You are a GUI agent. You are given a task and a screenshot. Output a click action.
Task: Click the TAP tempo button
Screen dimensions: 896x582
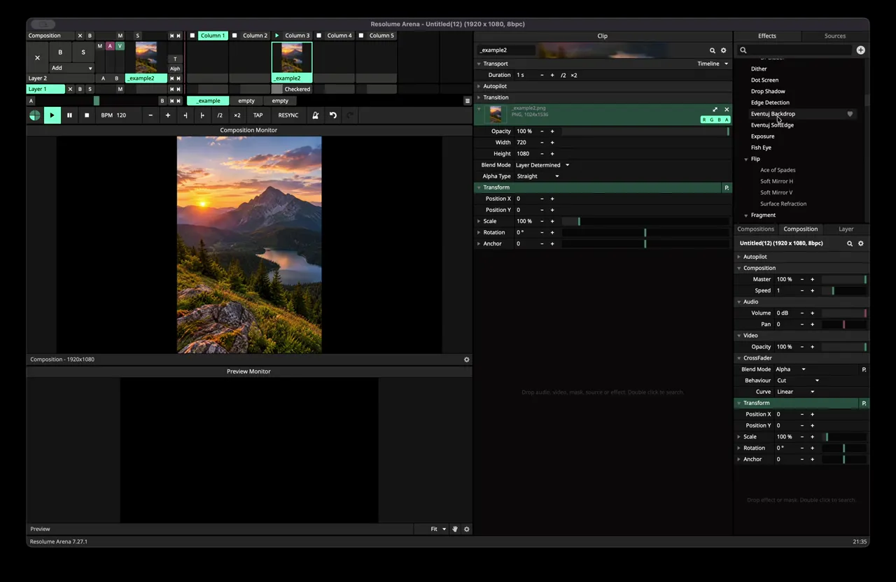point(258,115)
